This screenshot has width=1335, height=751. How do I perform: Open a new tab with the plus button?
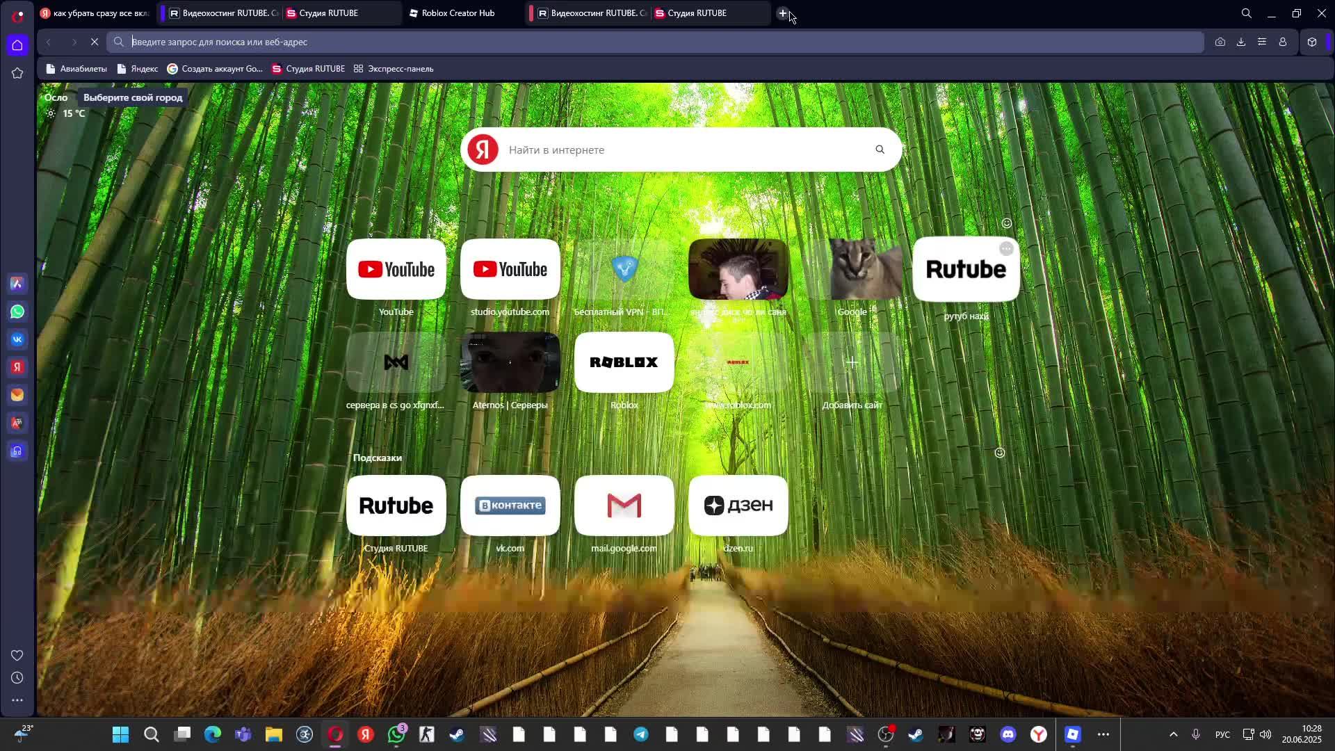click(x=782, y=13)
